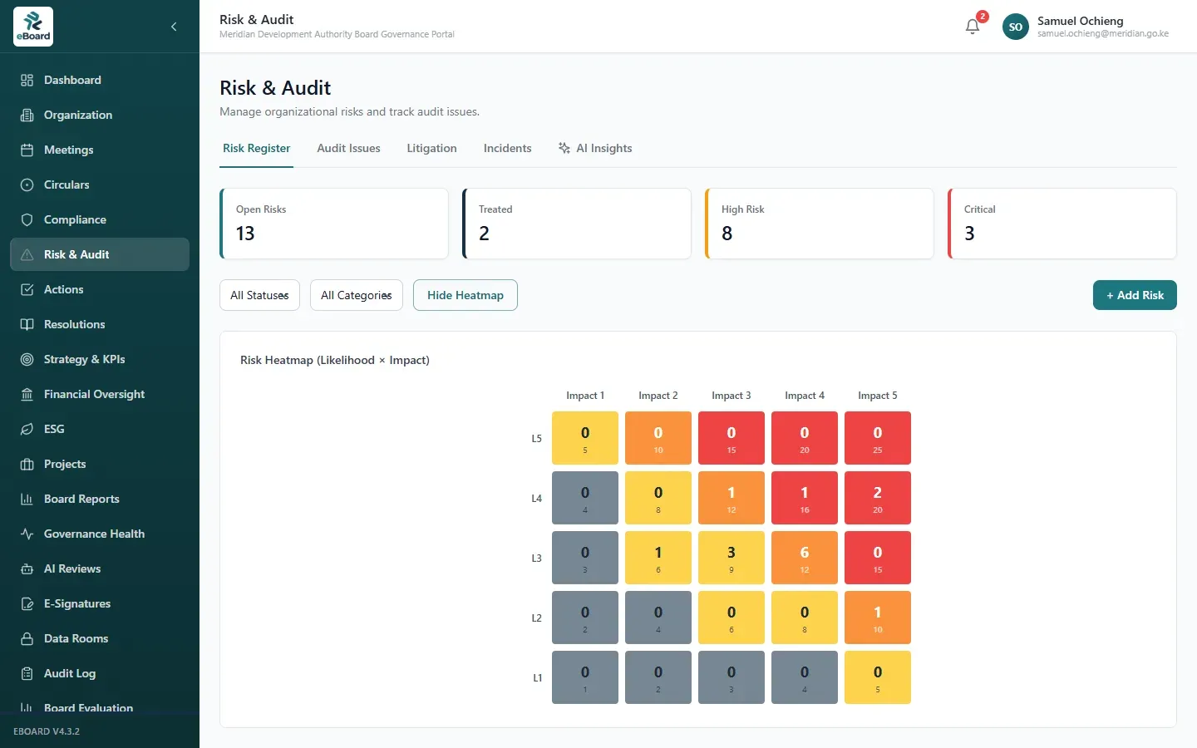
Task: Open the SO user avatar menu
Action: (x=1016, y=27)
